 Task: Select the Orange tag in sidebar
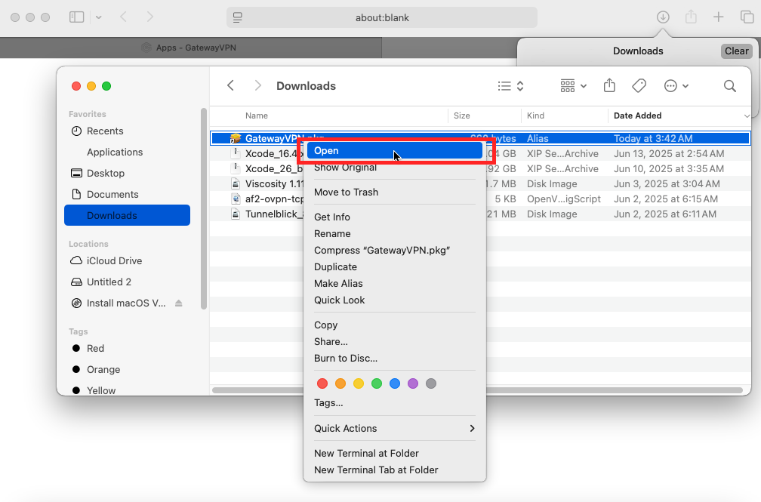pyautogui.click(x=127, y=369)
